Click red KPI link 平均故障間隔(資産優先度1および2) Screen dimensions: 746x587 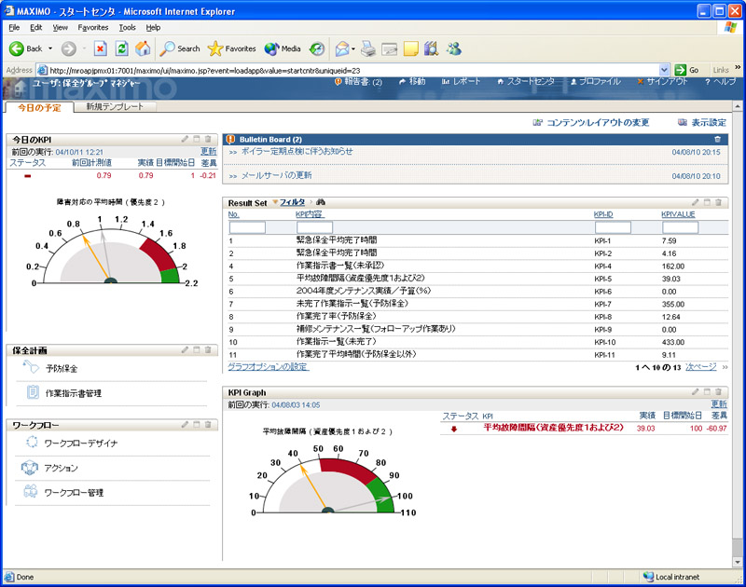coord(553,428)
